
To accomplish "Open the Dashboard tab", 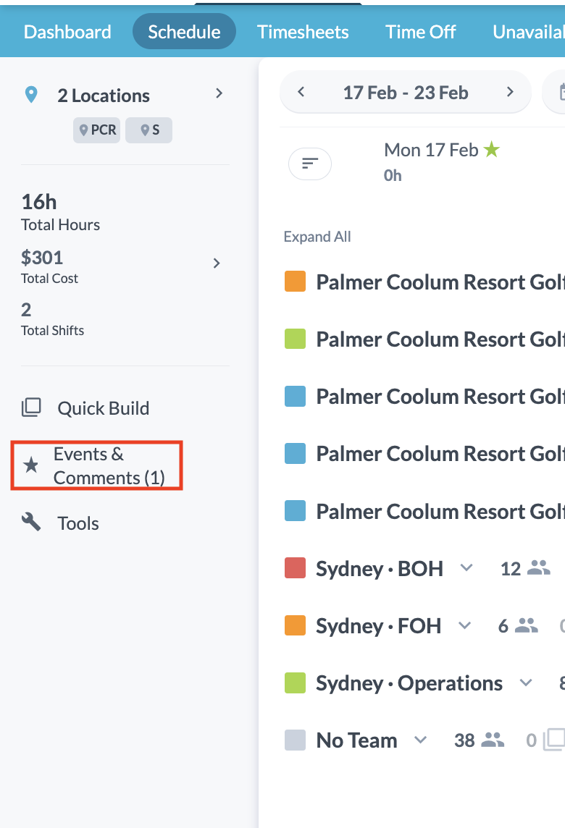I will [x=67, y=32].
